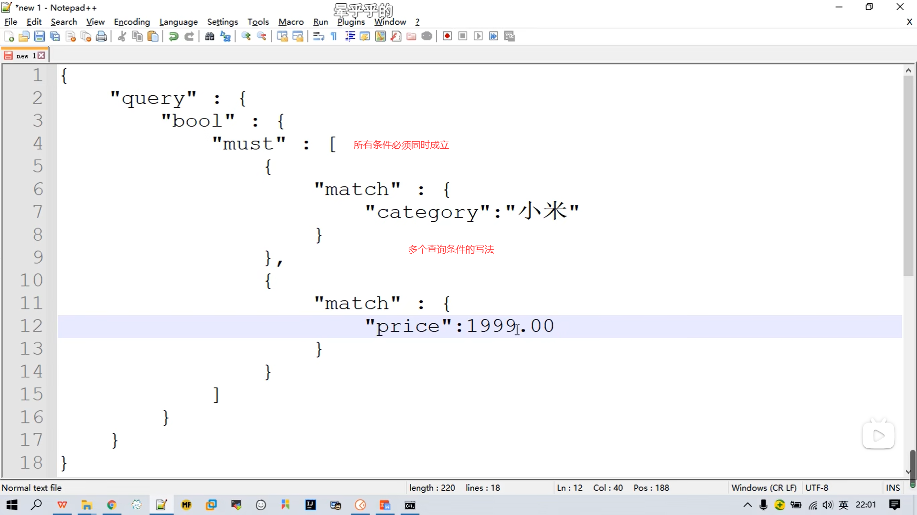Show hidden system tray icons chevron
The image size is (917, 515).
[x=747, y=505]
